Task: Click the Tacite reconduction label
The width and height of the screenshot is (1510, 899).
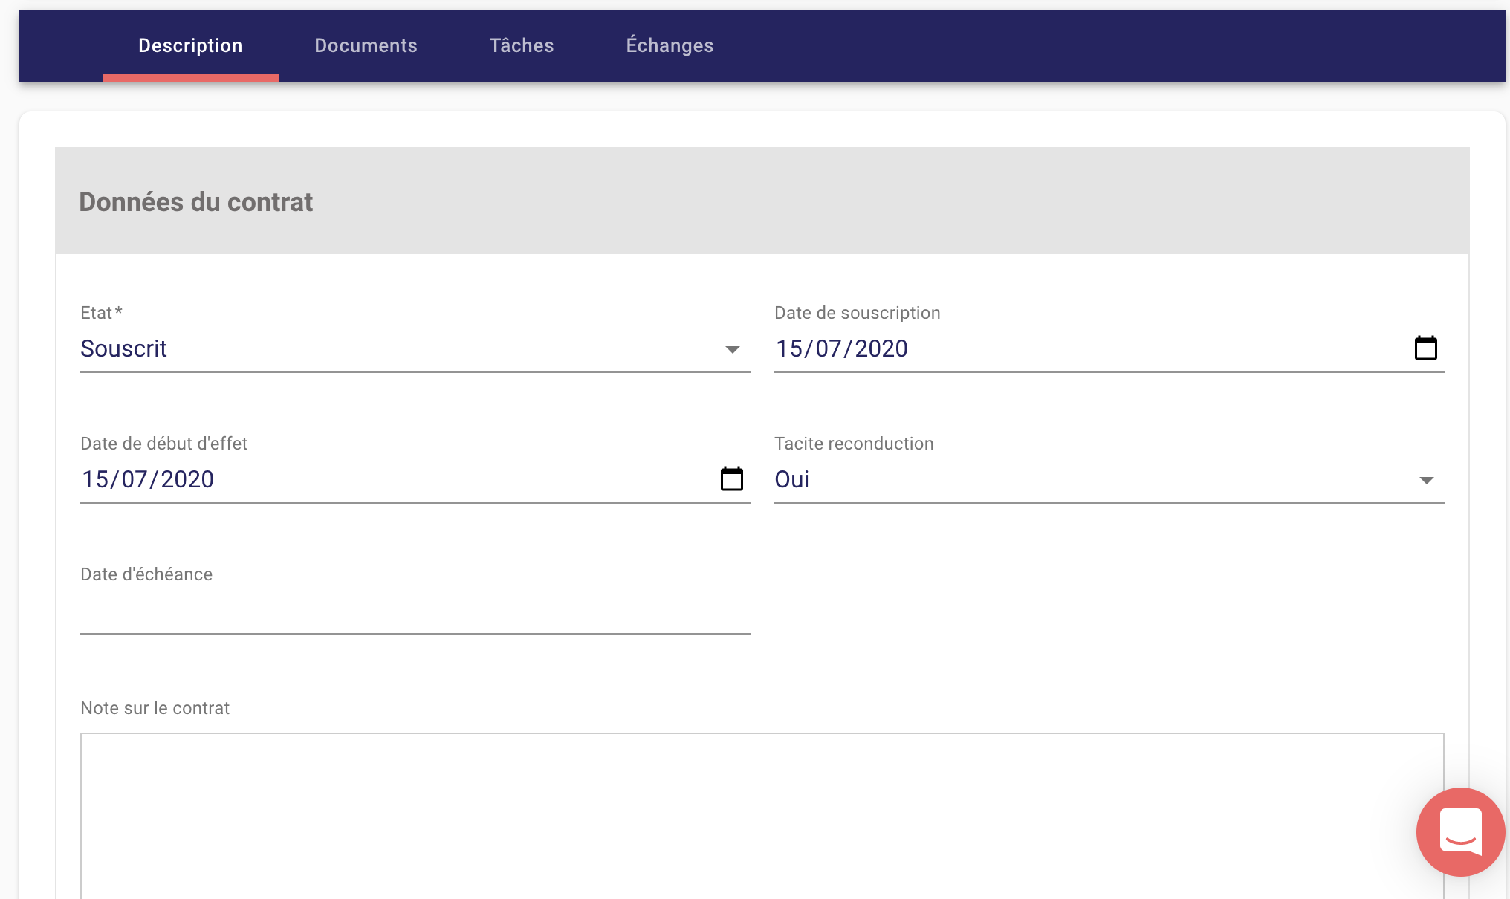Action: [854, 444]
